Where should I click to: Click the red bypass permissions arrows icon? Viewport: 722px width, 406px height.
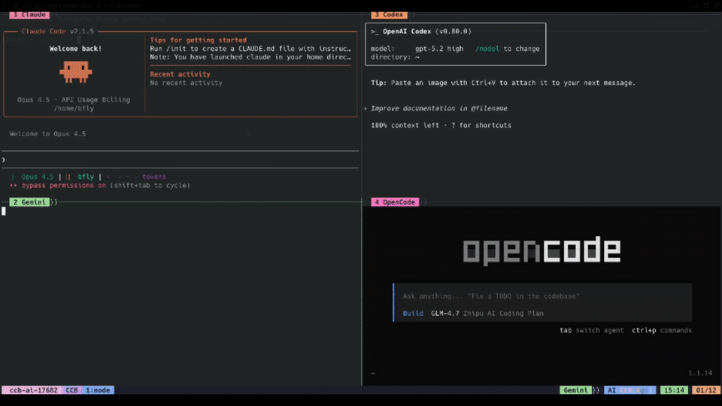click(x=14, y=185)
